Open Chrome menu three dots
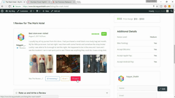 [173, 6]
